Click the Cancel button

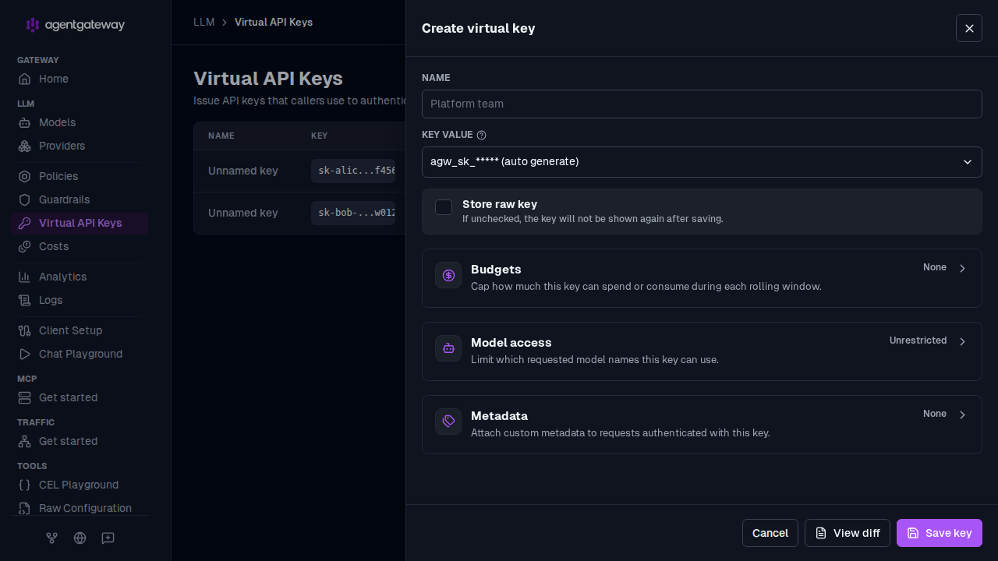pos(770,533)
